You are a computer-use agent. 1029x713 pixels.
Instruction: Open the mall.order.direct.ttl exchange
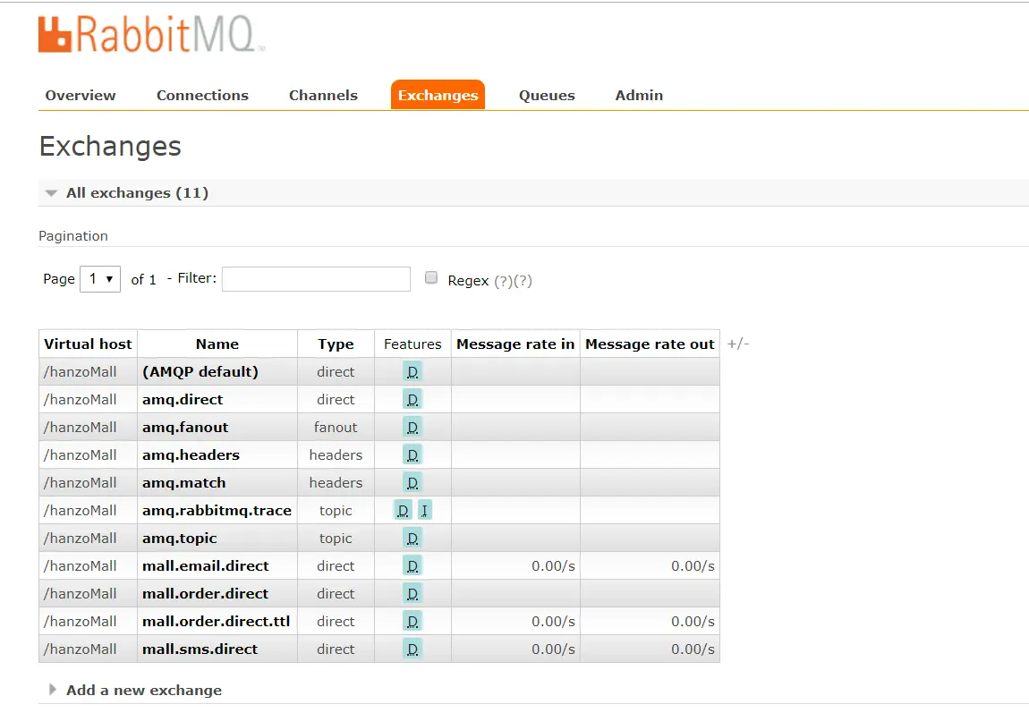(x=216, y=621)
